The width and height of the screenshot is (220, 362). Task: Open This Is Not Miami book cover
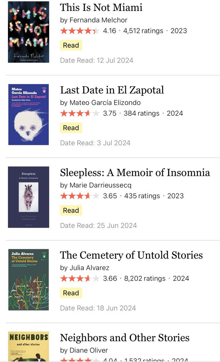click(29, 32)
